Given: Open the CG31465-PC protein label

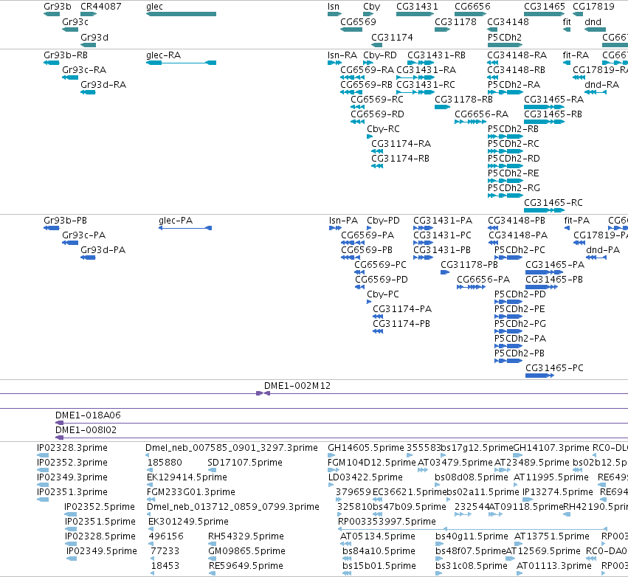Looking at the screenshot, I should [x=554, y=367].
